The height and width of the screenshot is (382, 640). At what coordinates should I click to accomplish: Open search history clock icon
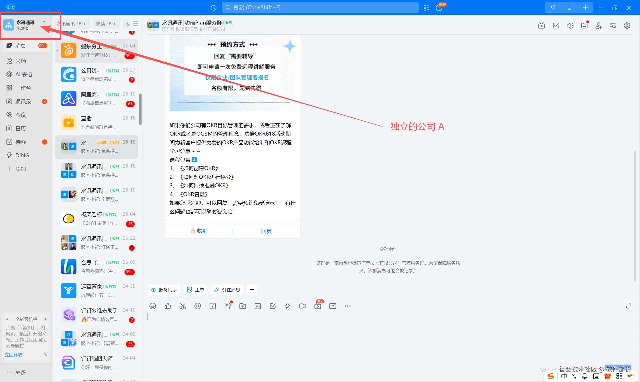pyautogui.click(x=213, y=8)
